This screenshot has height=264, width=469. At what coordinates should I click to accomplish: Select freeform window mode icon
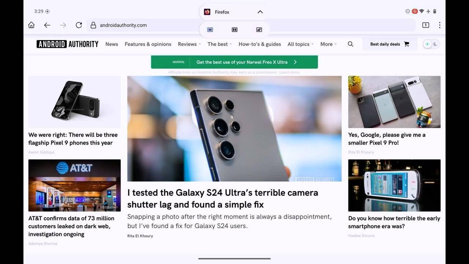pos(259,30)
